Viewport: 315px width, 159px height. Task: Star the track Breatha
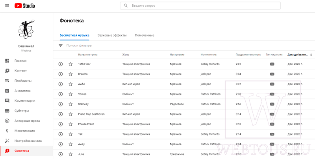[70, 74]
